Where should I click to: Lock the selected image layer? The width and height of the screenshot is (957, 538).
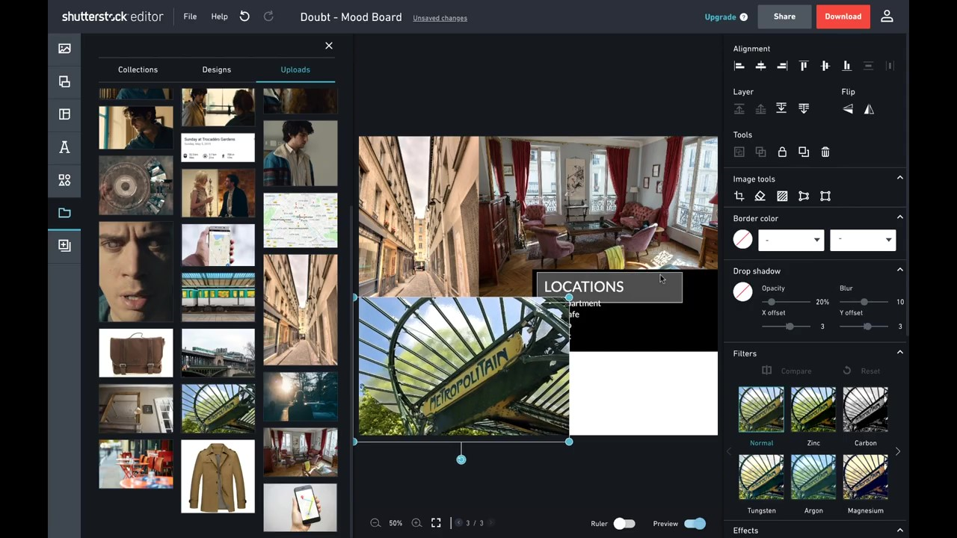click(x=782, y=152)
